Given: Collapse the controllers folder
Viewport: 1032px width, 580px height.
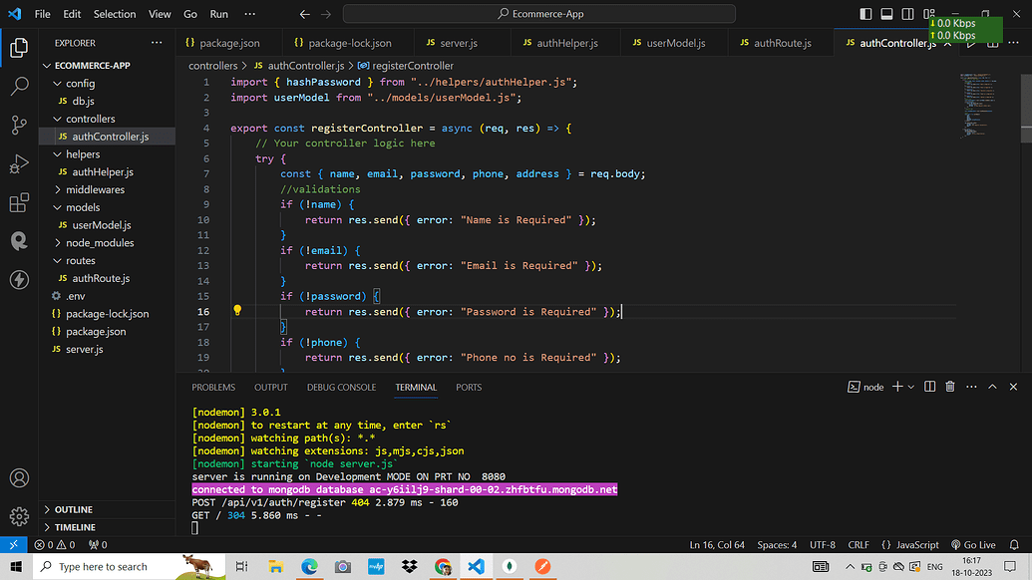Looking at the screenshot, I should click(x=90, y=119).
